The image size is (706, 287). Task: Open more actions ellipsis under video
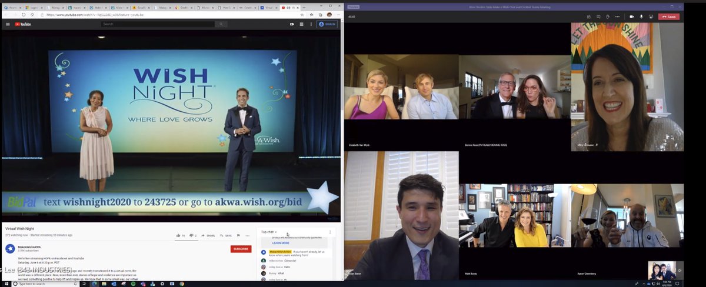coord(248,235)
